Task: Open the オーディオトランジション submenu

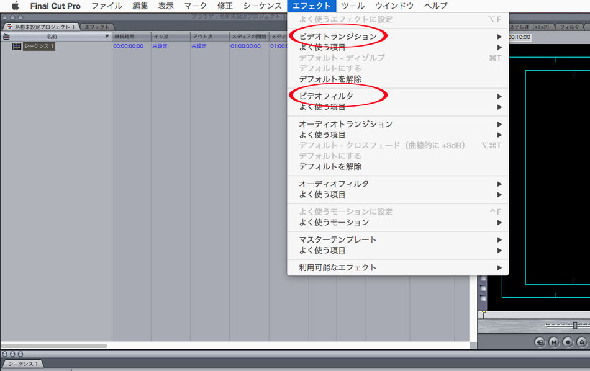Action: [398, 124]
